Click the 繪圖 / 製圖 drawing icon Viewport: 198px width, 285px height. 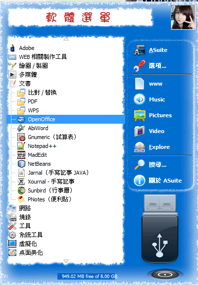click(12, 66)
